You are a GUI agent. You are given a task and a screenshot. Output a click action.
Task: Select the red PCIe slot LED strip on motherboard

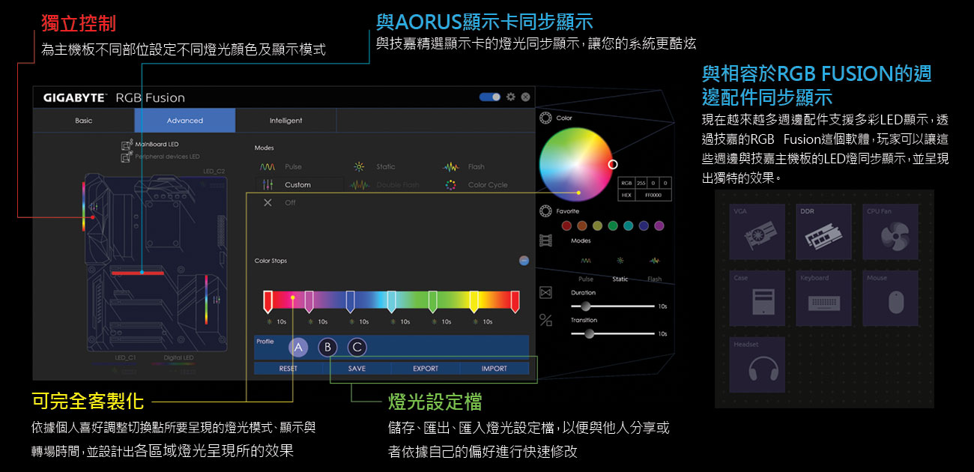[138, 273]
